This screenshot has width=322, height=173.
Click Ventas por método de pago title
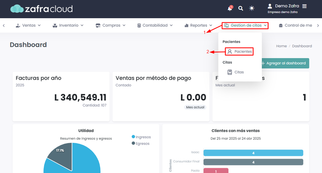[x=153, y=78]
